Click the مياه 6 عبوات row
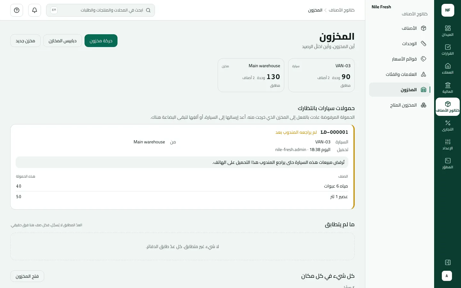461x288 pixels. (x=182, y=186)
